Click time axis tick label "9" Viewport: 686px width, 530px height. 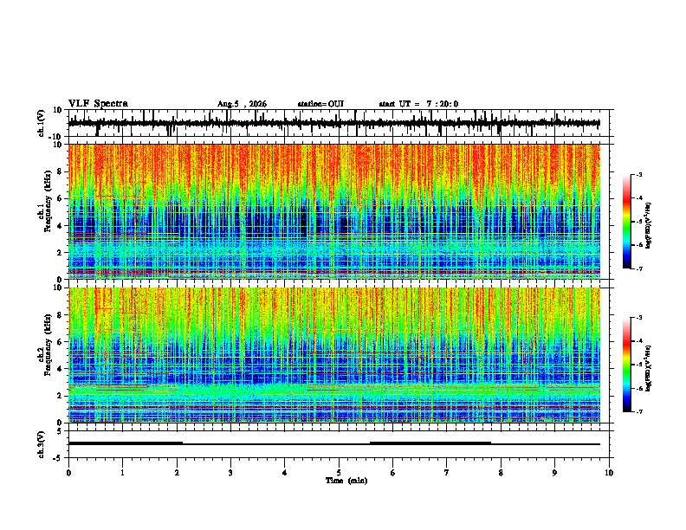click(x=554, y=473)
